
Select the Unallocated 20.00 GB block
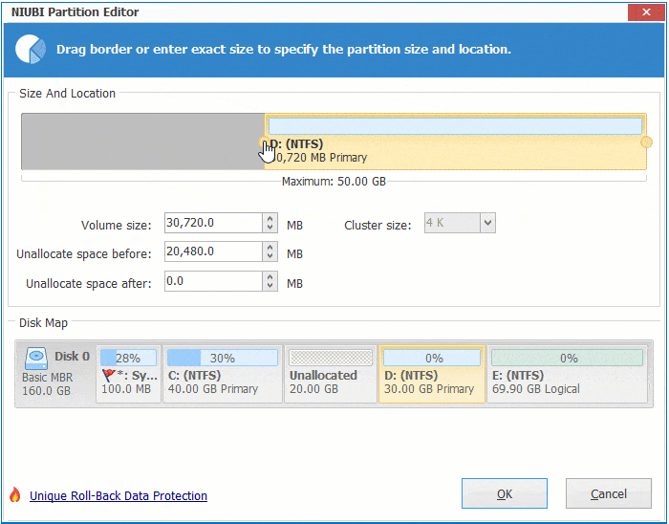tap(331, 375)
